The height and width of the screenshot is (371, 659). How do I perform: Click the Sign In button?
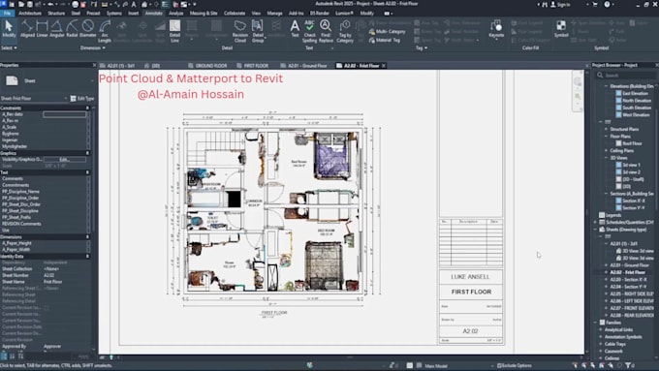560,4
